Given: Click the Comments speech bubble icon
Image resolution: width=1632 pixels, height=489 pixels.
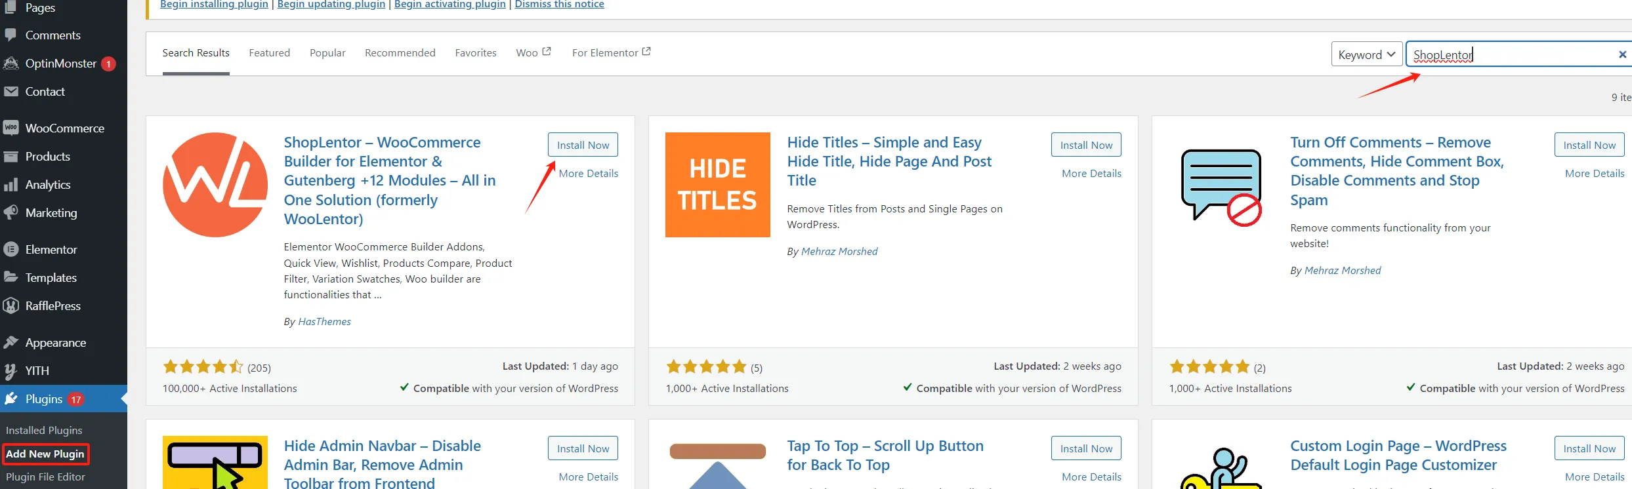Looking at the screenshot, I should 10,35.
